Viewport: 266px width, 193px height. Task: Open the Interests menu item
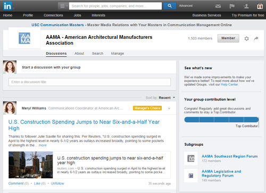click(98, 15)
